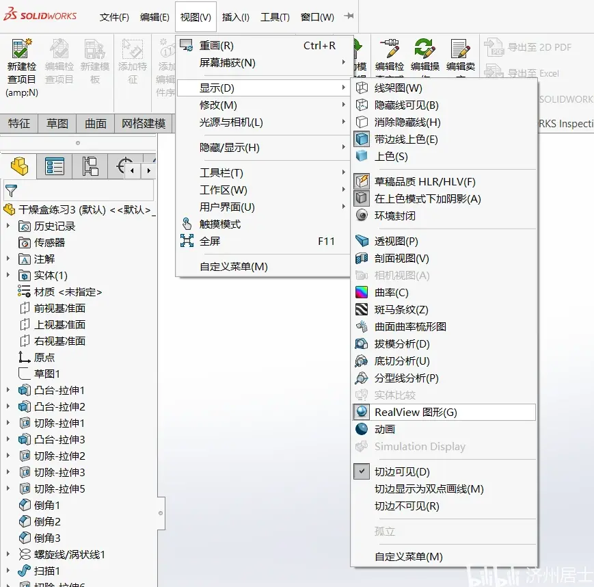Pin the menu bar with pushpin icon
The width and height of the screenshot is (594, 587).
tap(349, 16)
